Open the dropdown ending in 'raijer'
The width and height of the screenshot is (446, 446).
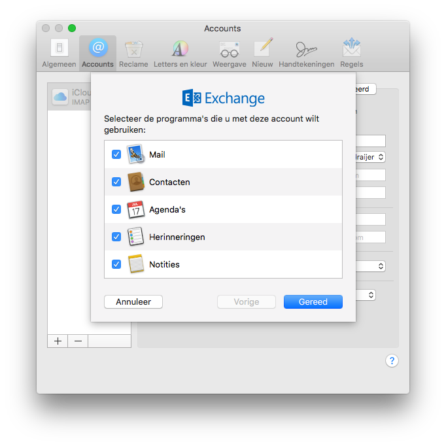coord(371,157)
